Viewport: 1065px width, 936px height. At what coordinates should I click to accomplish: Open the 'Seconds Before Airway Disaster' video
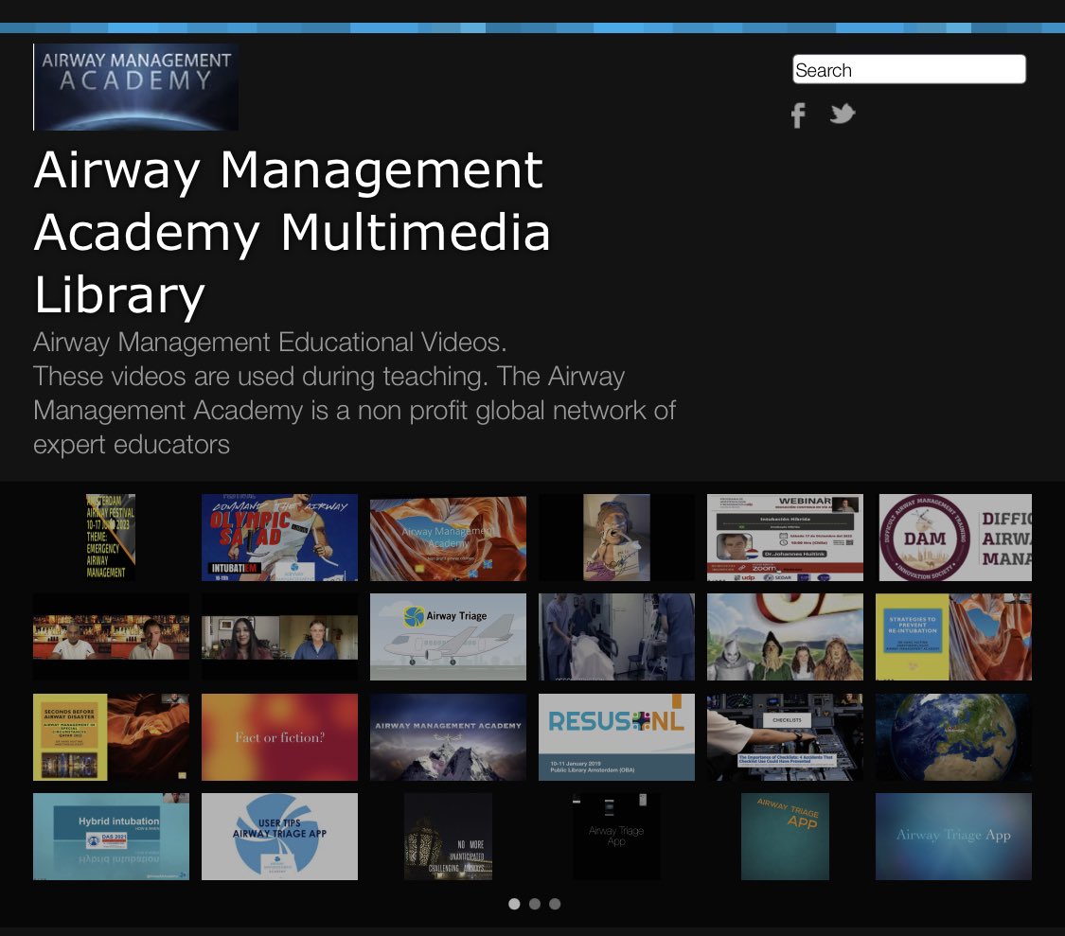tap(111, 736)
